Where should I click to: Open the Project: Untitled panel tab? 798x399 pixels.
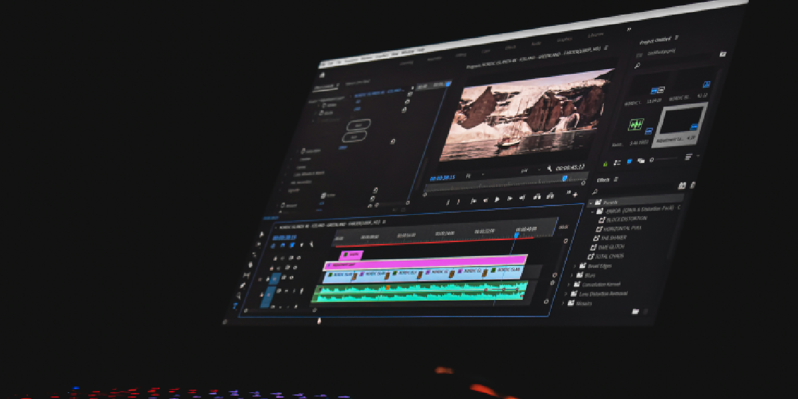point(656,41)
